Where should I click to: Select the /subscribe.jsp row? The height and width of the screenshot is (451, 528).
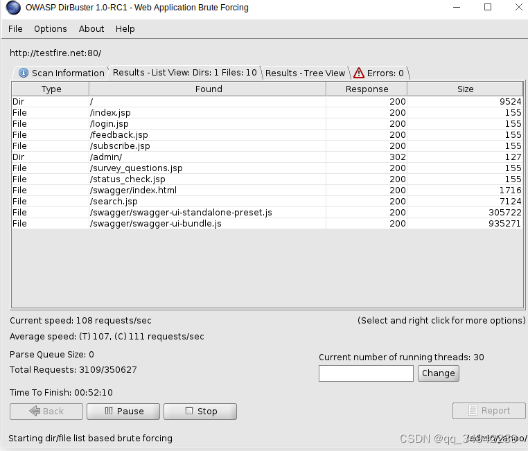pyautogui.click(x=267, y=146)
